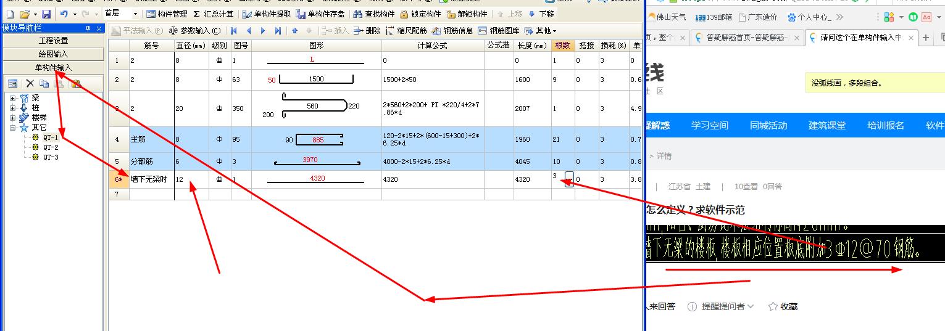
Task: Collapse the 其它 tree node
Action: coord(12,128)
